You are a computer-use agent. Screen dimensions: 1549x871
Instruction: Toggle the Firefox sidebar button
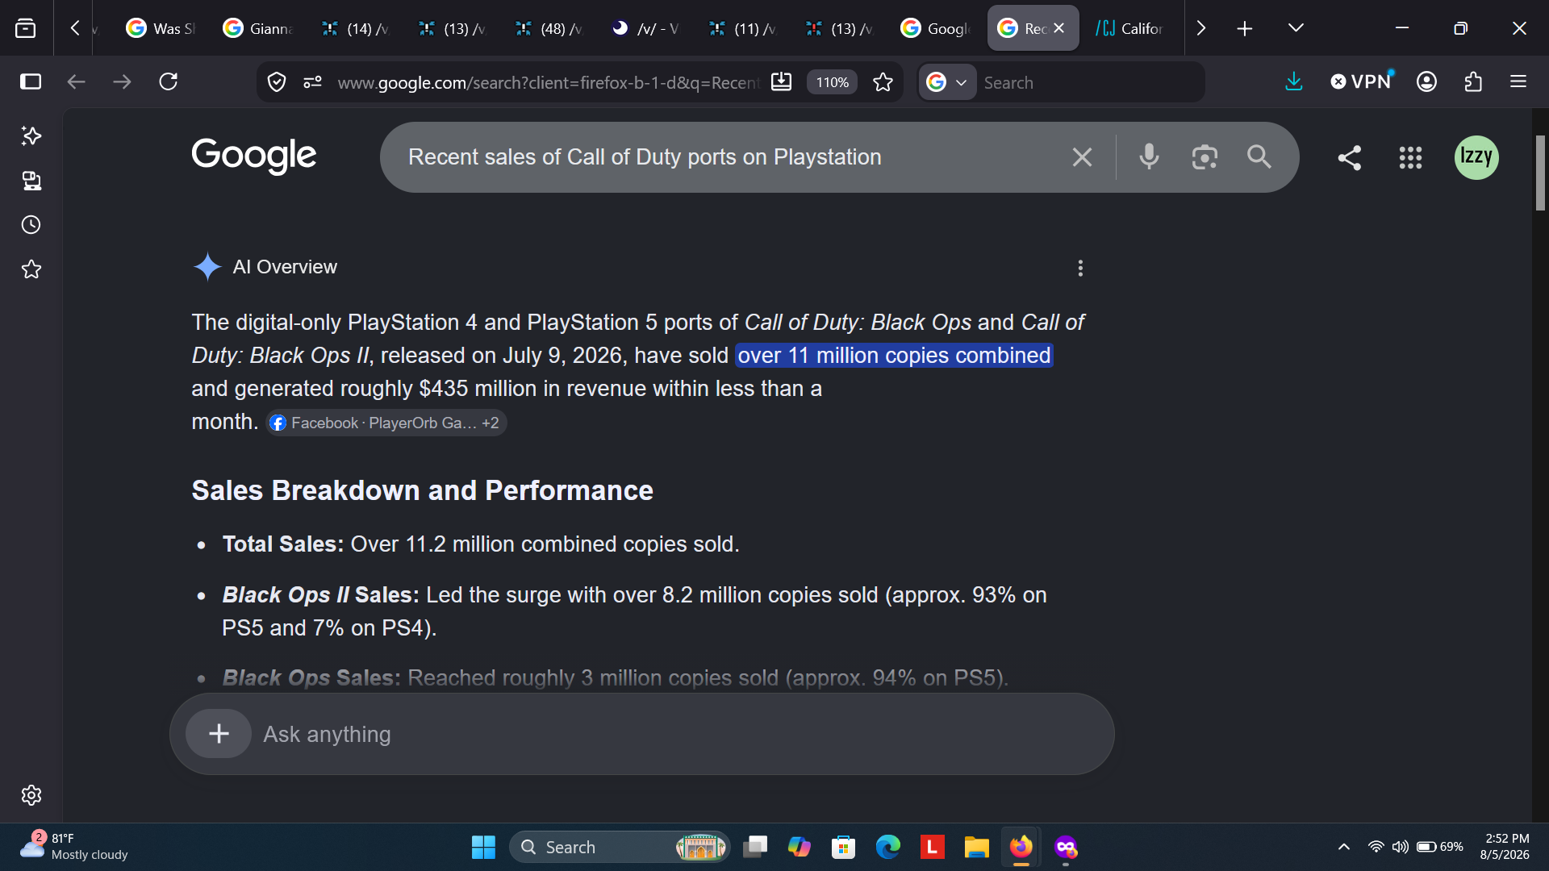pyautogui.click(x=31, y=81)
